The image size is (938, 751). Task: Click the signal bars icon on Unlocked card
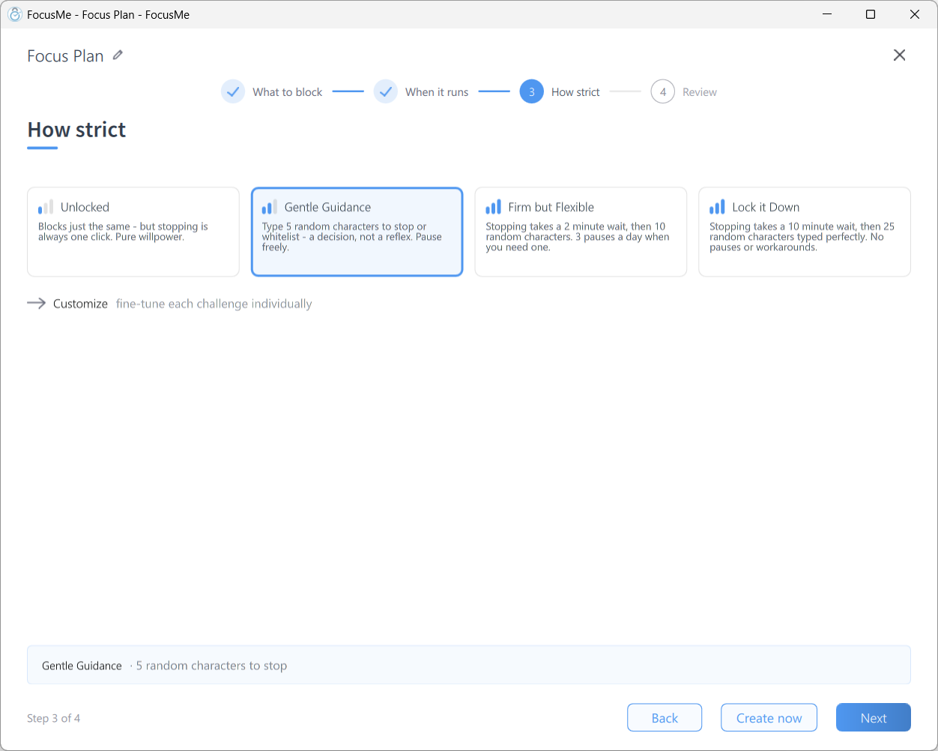[x=46, y=207]
